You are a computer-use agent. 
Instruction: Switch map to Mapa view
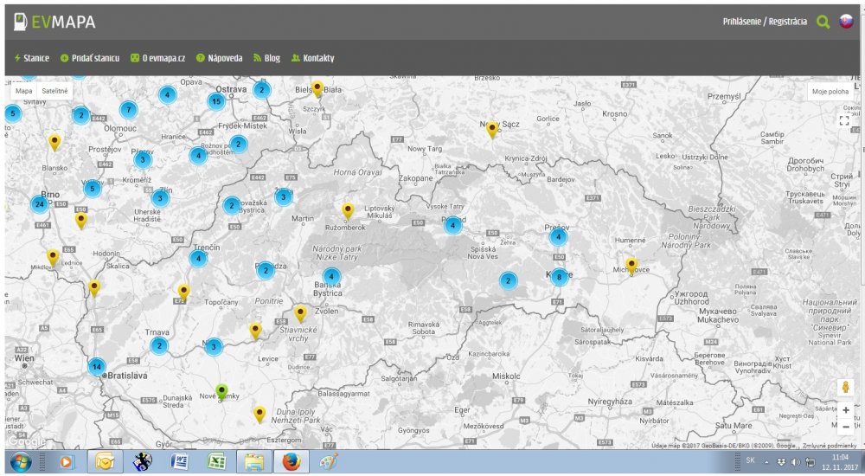point(23,91)
